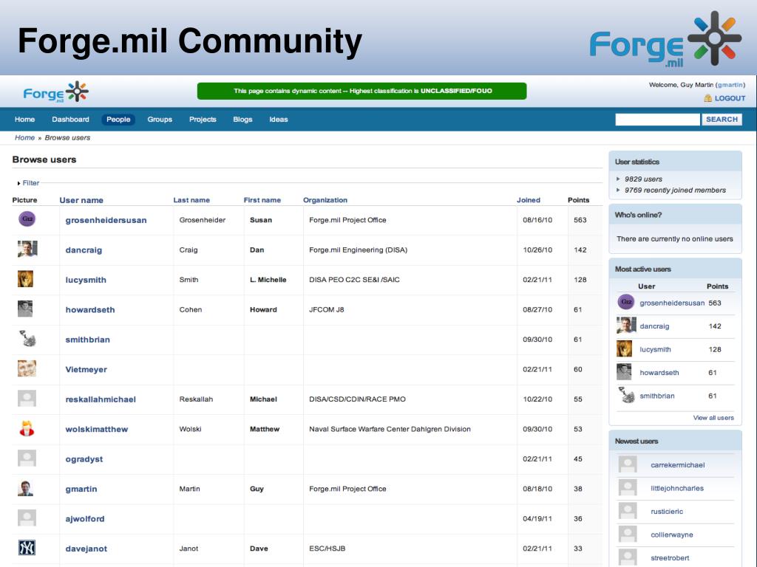Expand the Filter disclosure triangle
Screen dimensions: 757x567
(x=18, y=183)
